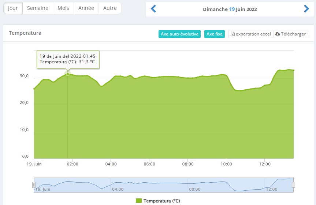Enable Axe fixe mode
This screenshot has height=205, width=316.
click(215, 34)
